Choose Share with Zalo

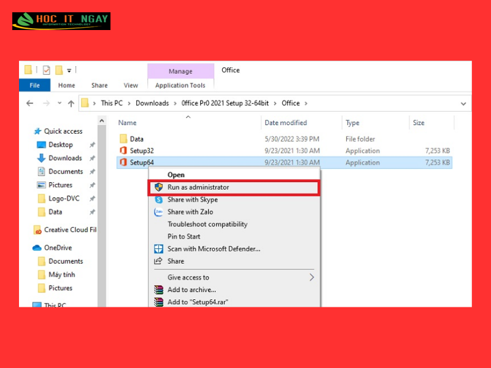point(234,212)
